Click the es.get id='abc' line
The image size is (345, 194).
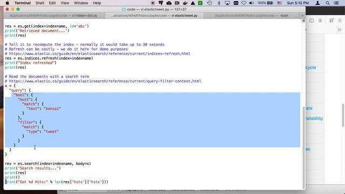[x=47, y=26]
